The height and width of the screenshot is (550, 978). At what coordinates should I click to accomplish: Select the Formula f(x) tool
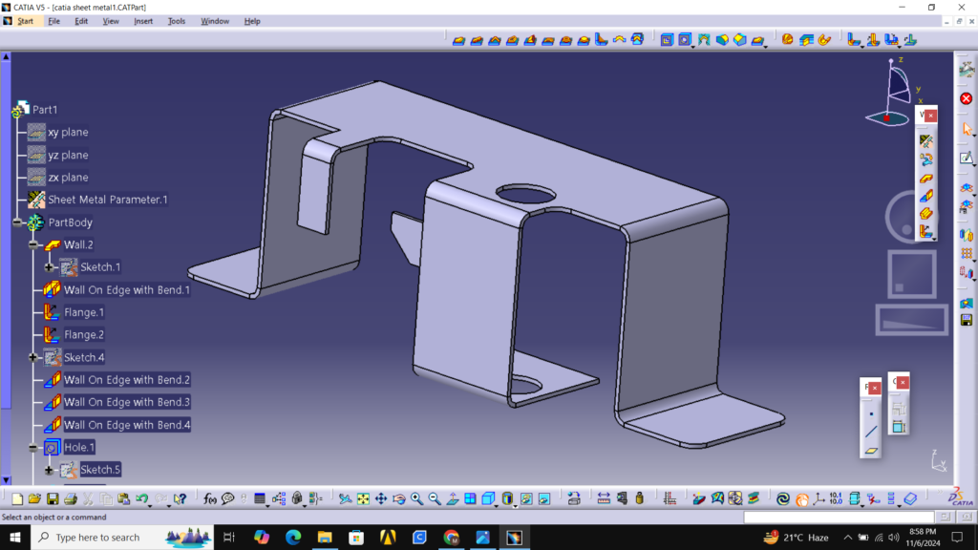(210, 498)
